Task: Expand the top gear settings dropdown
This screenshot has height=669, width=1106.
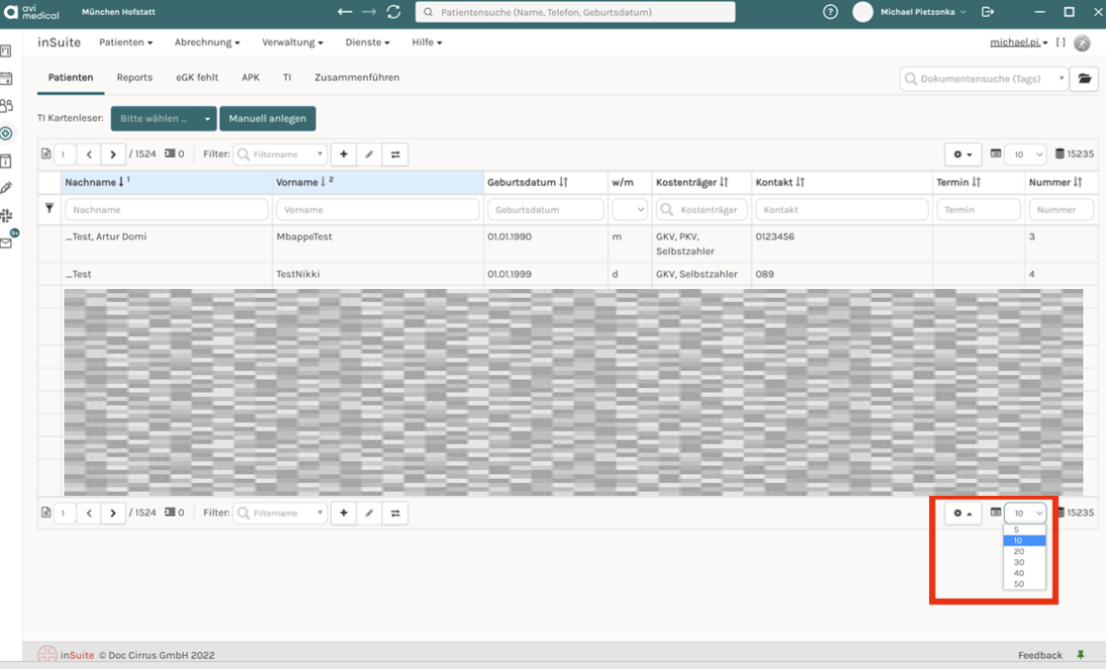Action: [963, 154]
